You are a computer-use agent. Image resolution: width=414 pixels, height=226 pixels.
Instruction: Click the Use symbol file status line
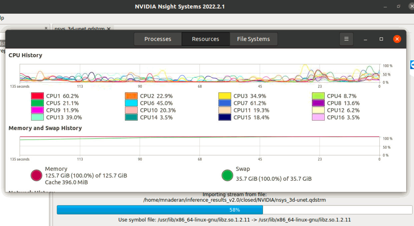coord(235,220)
